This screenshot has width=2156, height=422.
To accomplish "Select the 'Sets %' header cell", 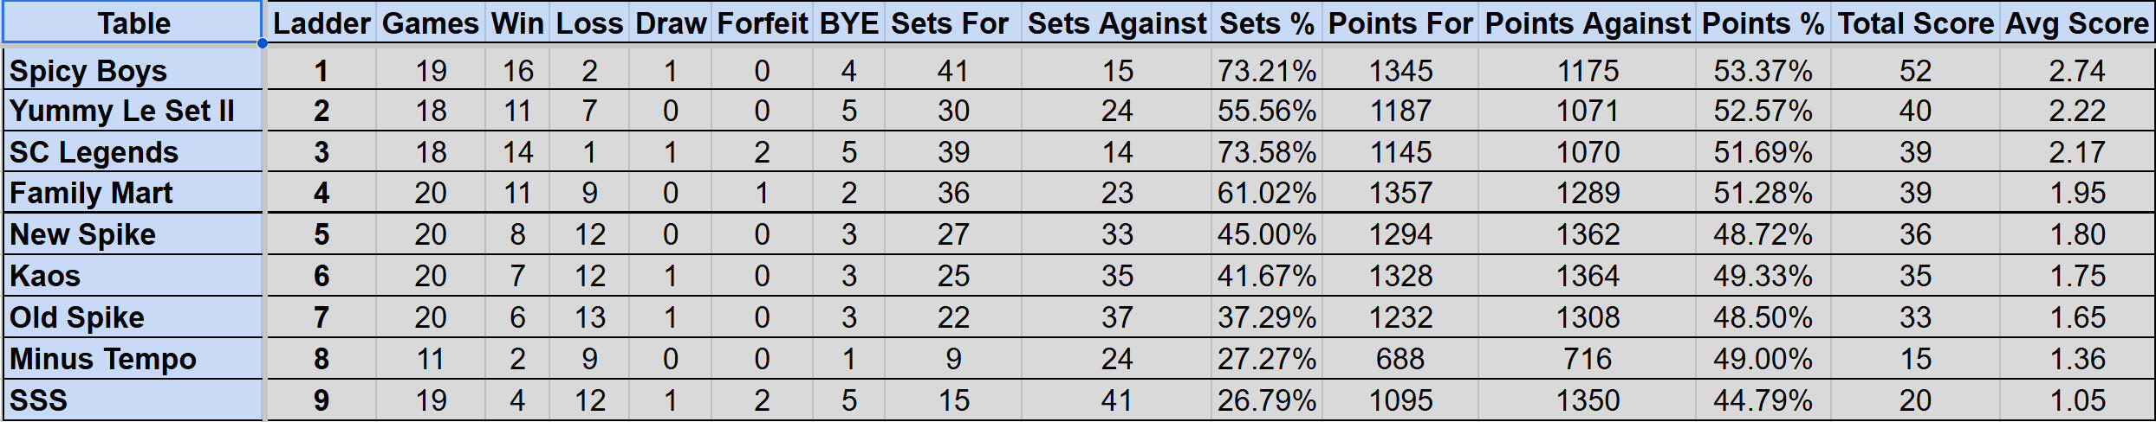I will 1266,23.
